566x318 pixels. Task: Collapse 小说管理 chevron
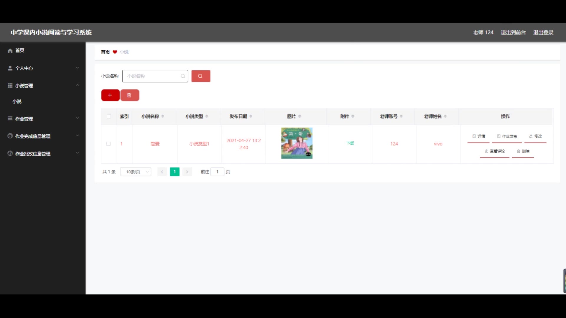click(78, 85)
